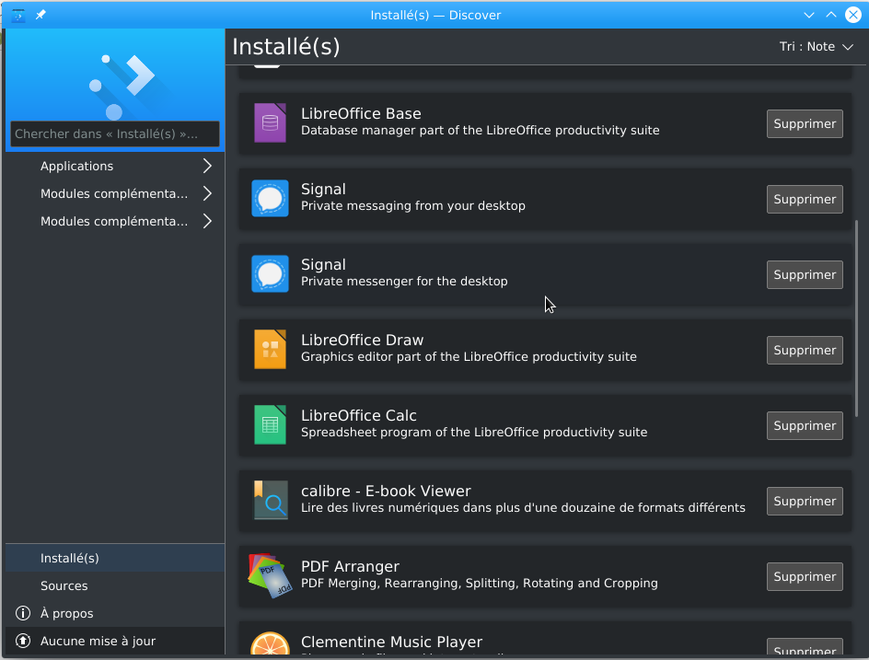Open the Aucune mise à jour entry
Viewport: 869px width, 660px height.
pos(115,642)
